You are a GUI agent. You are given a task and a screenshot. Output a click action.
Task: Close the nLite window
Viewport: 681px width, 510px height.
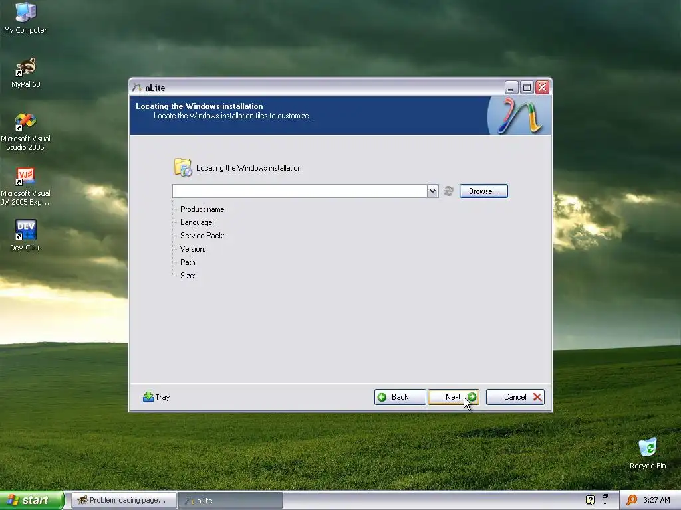542,88
